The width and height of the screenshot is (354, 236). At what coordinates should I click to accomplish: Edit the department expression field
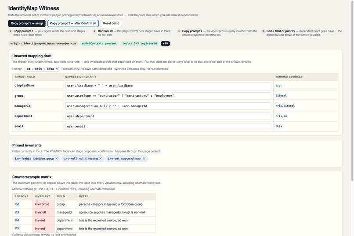point(168,116)
